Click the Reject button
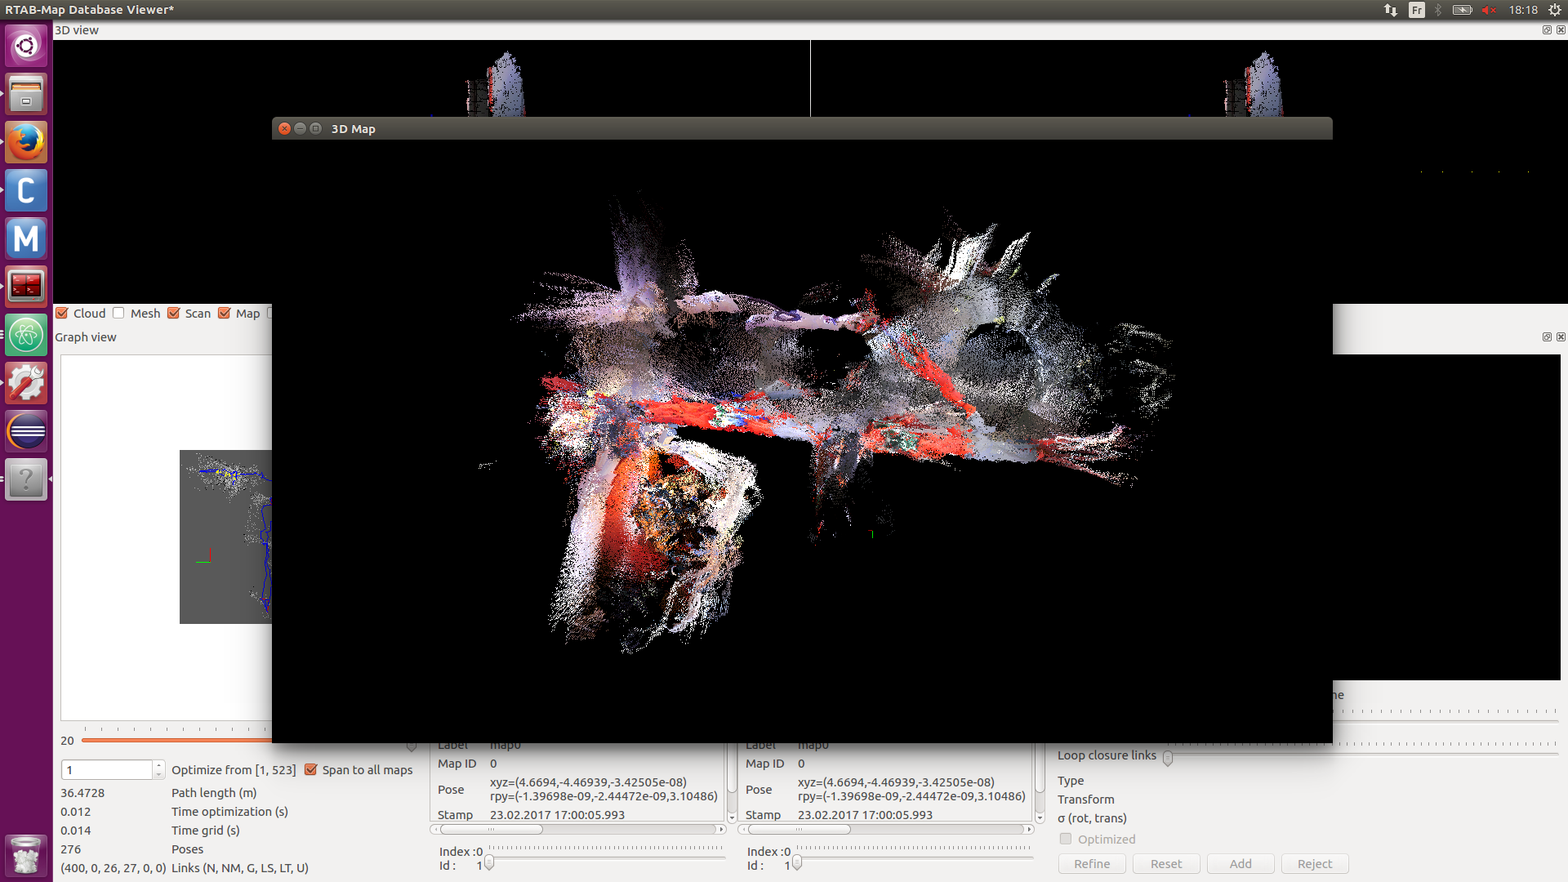This screenshot has height=882, width=1568. pos(1314,864)
